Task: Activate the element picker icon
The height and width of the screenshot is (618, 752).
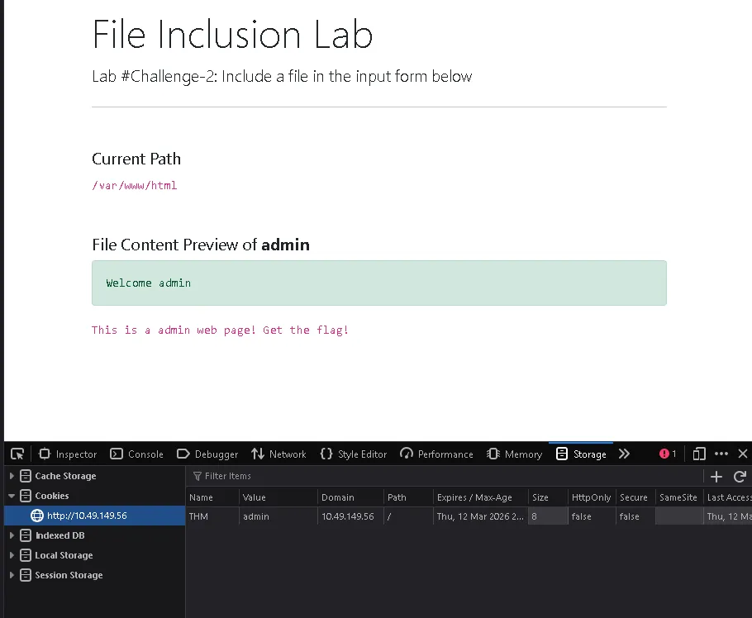Action: [x=17, y=454]
